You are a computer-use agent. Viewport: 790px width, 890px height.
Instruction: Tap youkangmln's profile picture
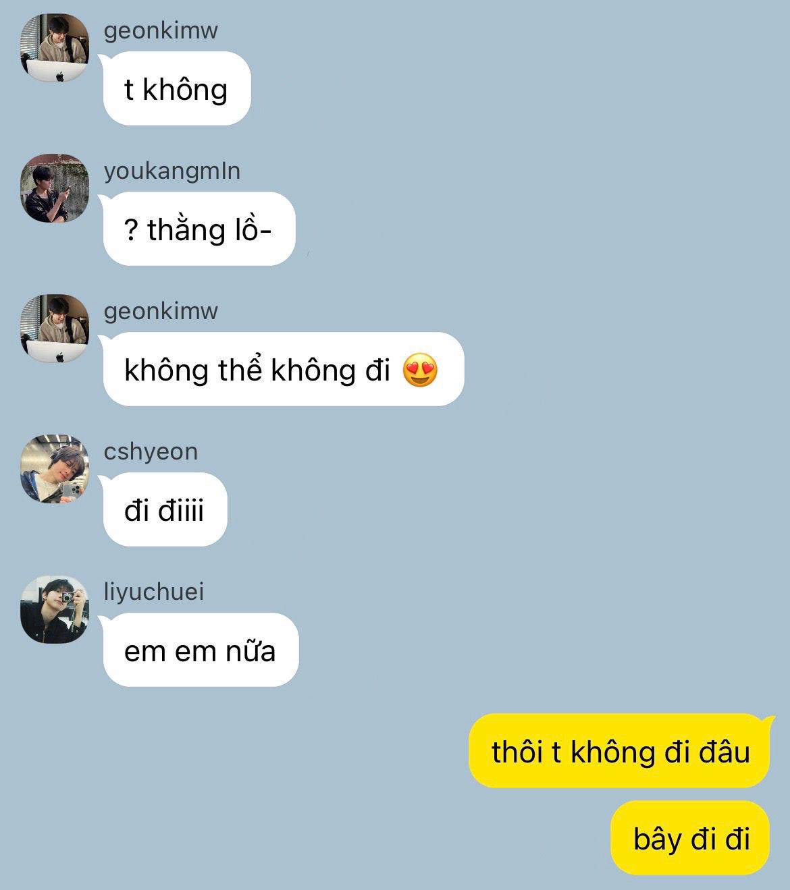[x=55, y=188]
